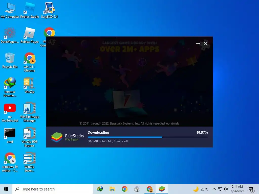
Task: Close the BlueStacks installer window
Action: pos(206,43)
